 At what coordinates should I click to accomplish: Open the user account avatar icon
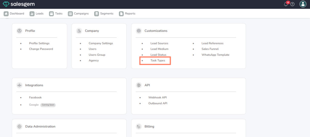pos(303,4)
